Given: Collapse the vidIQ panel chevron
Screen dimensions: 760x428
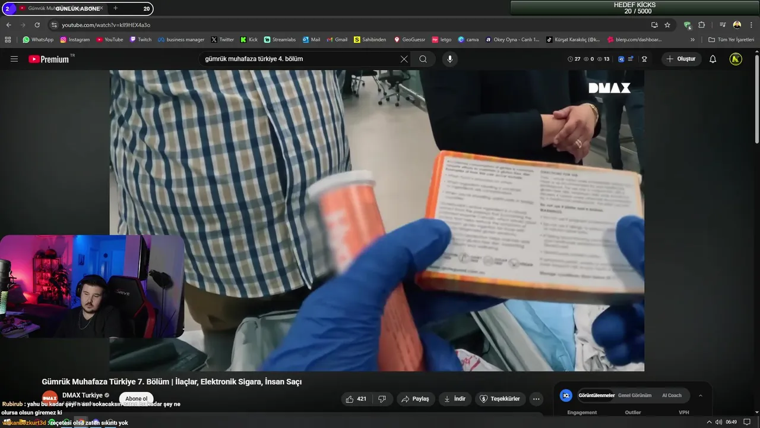Looking at the screenshot, I should 700,395.
